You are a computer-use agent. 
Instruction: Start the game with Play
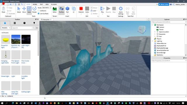pyautogui.click(x=102, y=10)
